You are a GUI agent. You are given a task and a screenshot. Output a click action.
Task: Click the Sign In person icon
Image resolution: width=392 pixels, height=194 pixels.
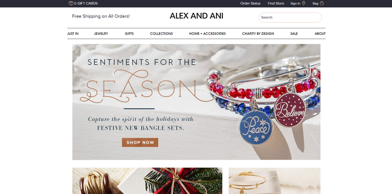coord(304,3)
